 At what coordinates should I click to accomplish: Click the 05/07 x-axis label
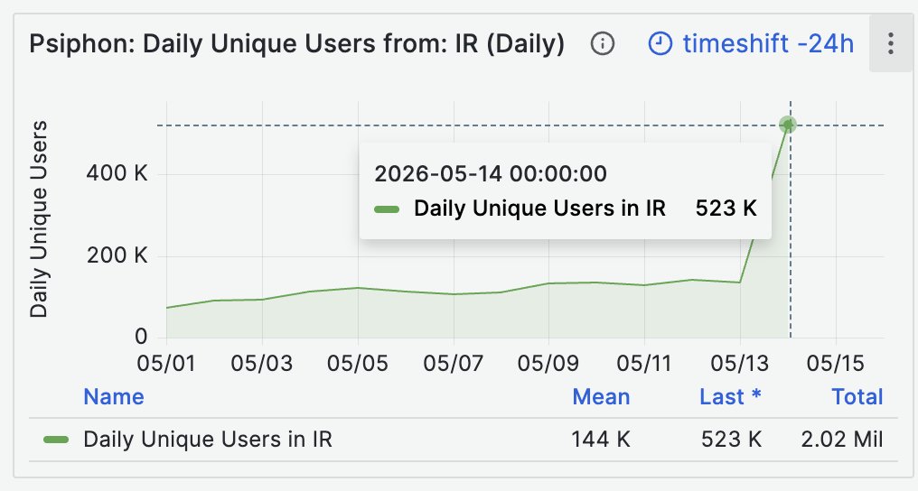coord(454,364)
